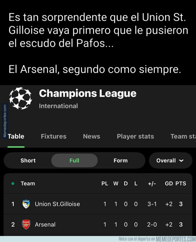The width and height of the screenshot is (196, 242).
Task: Open the Table tab
Action: click(x=16, y=136)
